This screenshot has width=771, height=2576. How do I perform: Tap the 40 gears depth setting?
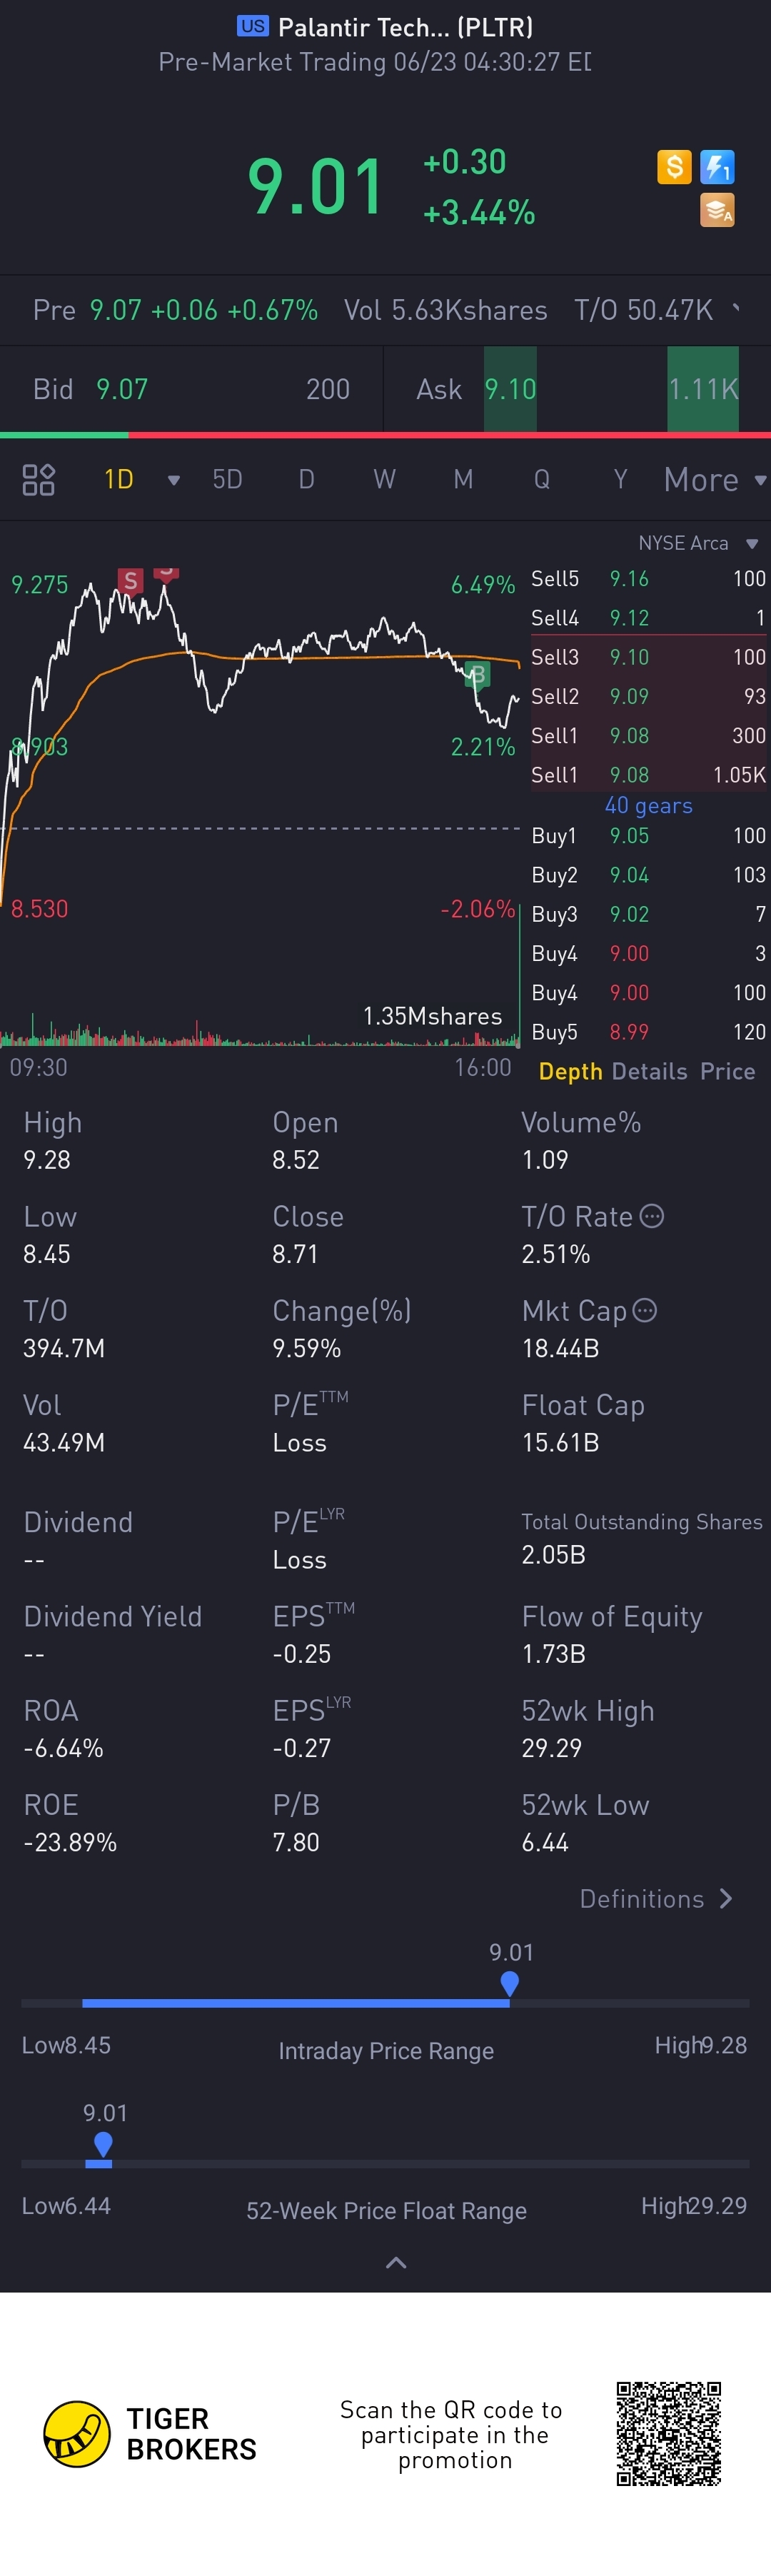pyautogui.click(x=648, y=805)
